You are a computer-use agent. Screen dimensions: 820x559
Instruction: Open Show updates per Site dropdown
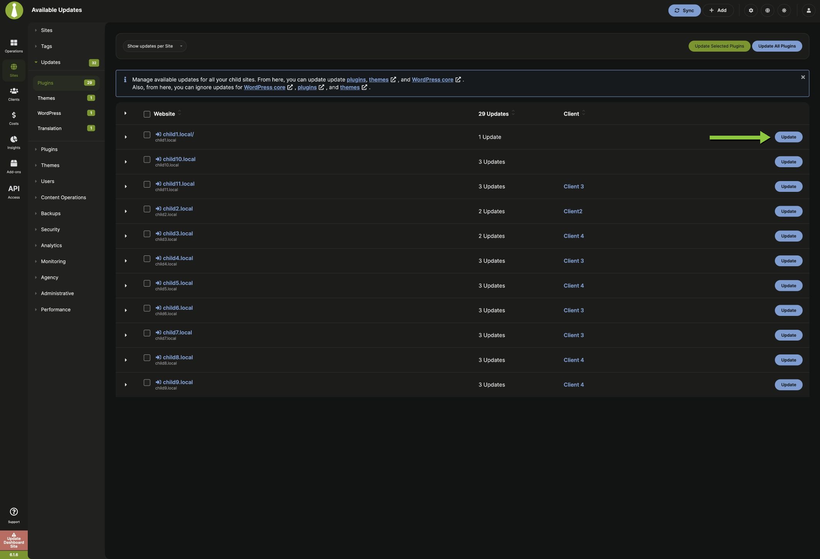pos(154,46)
